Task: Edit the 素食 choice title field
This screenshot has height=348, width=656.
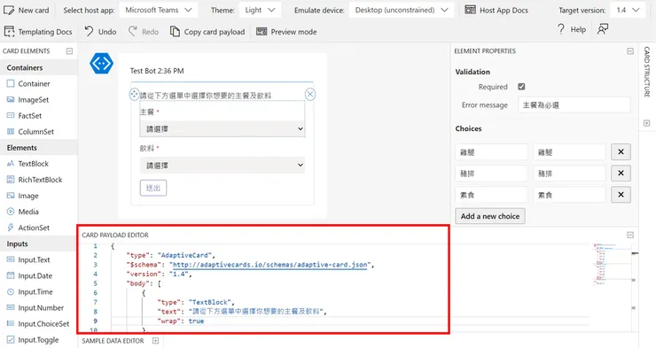Action: (x=492, y=195)
